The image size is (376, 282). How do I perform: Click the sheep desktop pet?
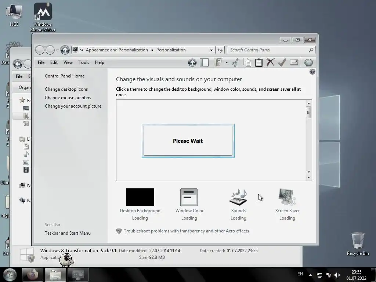pos(67,260)
